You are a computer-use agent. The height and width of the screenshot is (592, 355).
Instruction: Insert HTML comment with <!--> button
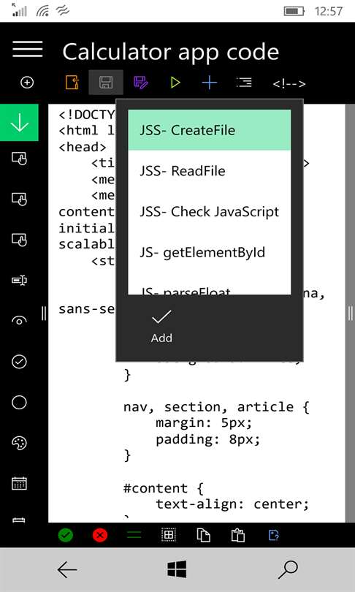pyautogui.click(x=289, y=83)
